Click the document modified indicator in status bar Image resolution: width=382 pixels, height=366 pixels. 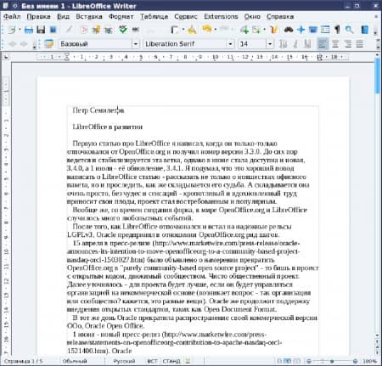pyautogui.click(x=188, y=361)
